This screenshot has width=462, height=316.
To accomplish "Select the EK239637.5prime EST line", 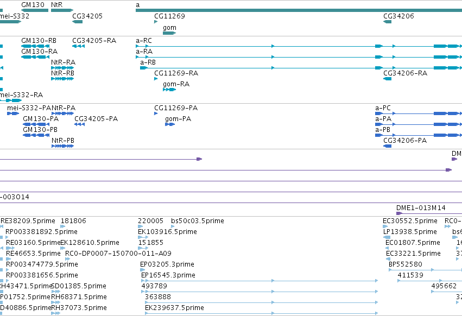I will (x=261, y=313).
